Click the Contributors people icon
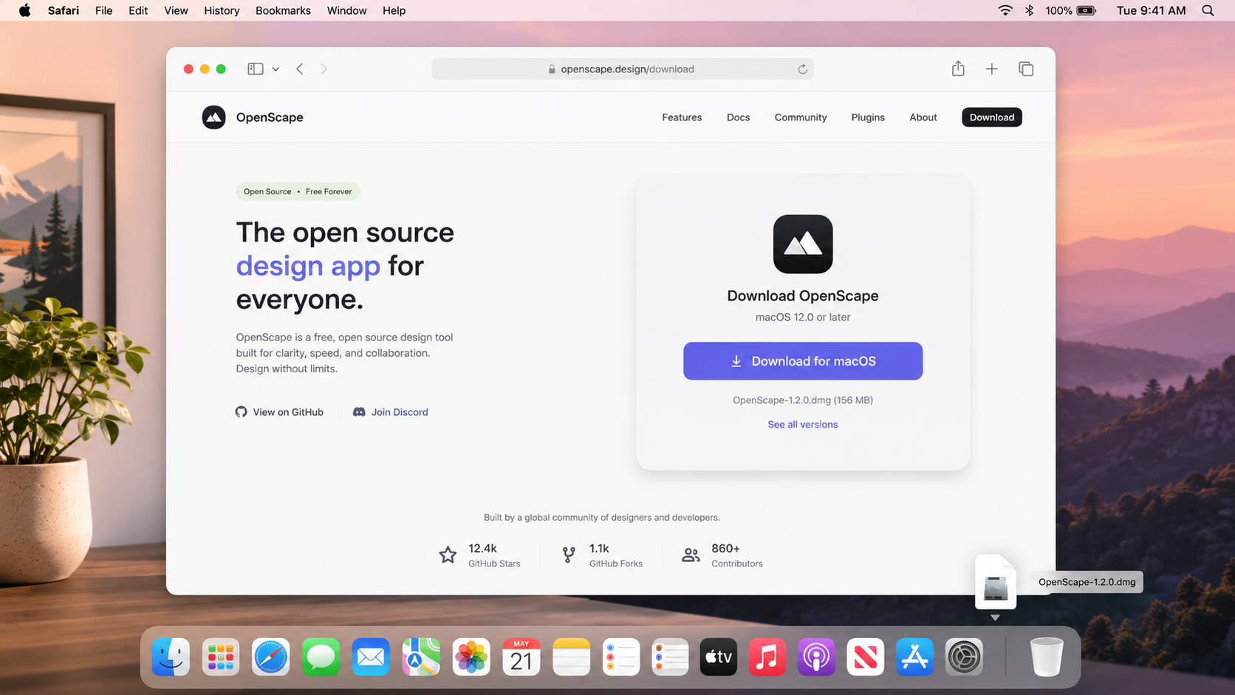Image resolution: width=1235 pixels, height=695 pixels. 691,555
